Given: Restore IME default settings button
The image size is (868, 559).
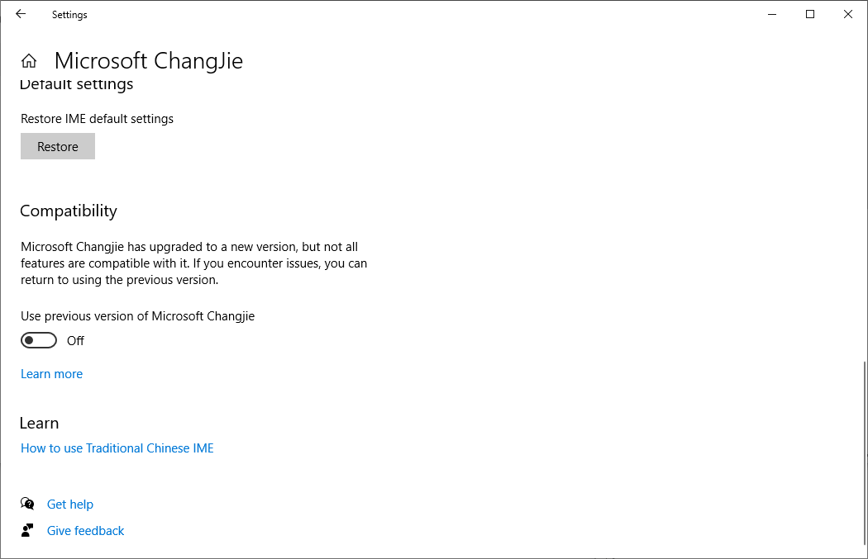Looking at the screenshot, I should 58,146.
